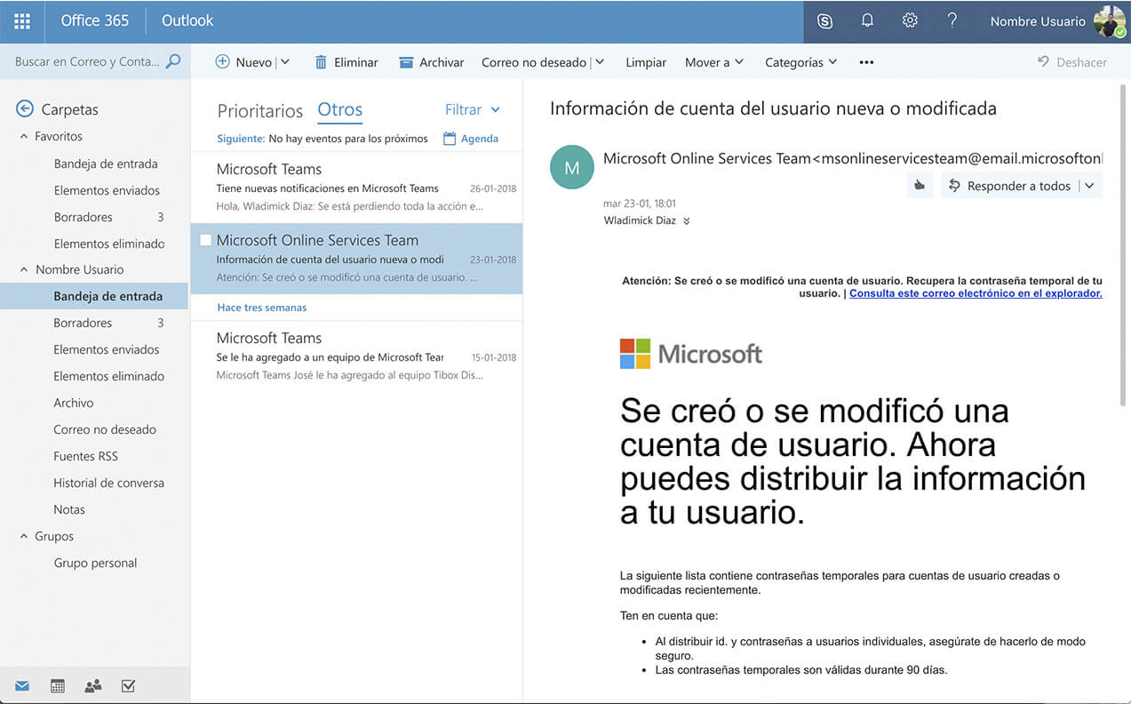Open the Agenda calendar link
This screenshot has height=704, width=1131.
point(470,139)
